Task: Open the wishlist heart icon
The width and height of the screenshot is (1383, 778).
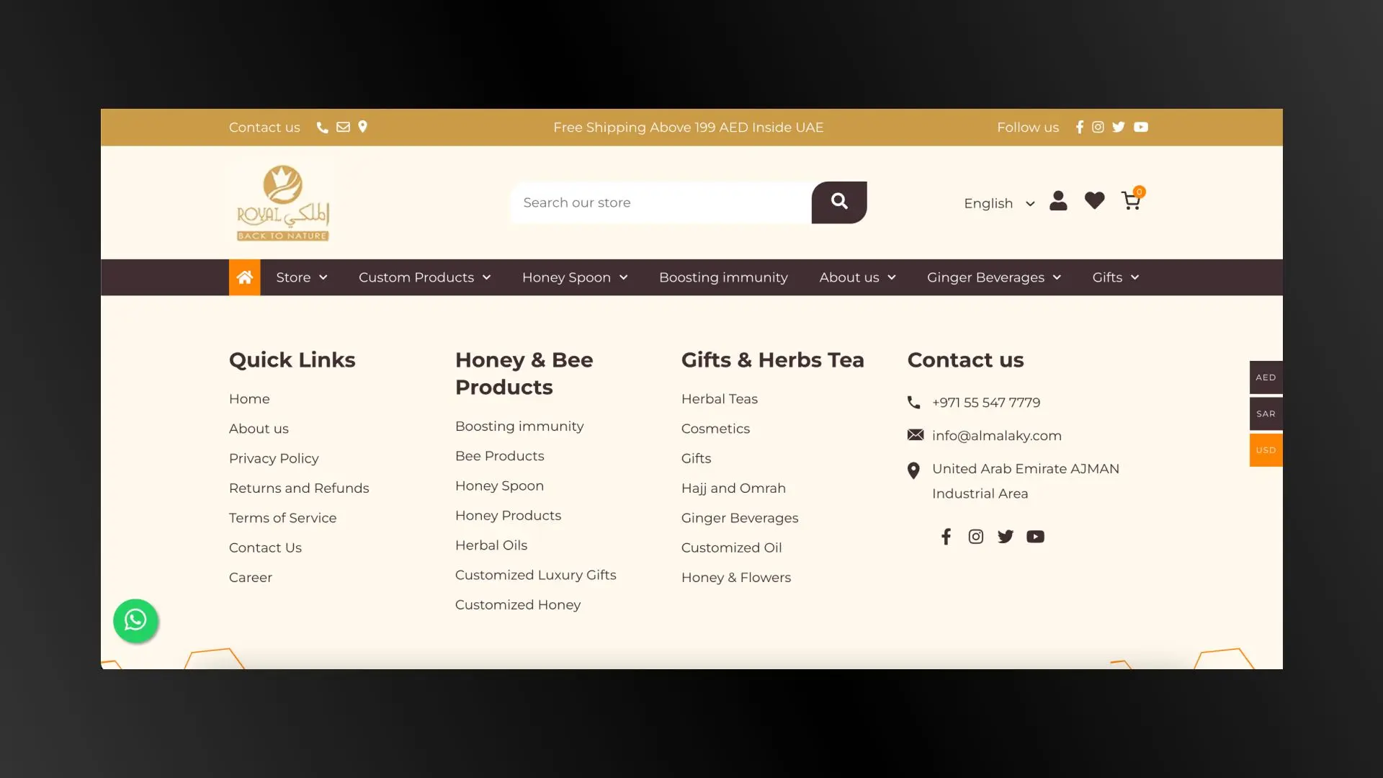Action: click(x=1094, y=201)
